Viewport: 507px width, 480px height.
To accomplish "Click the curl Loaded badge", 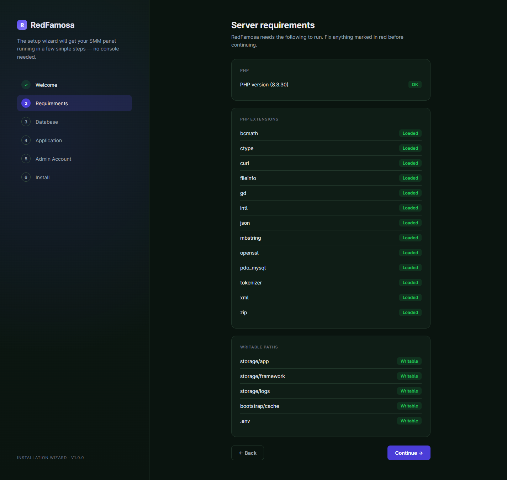I will click(410, 163).
